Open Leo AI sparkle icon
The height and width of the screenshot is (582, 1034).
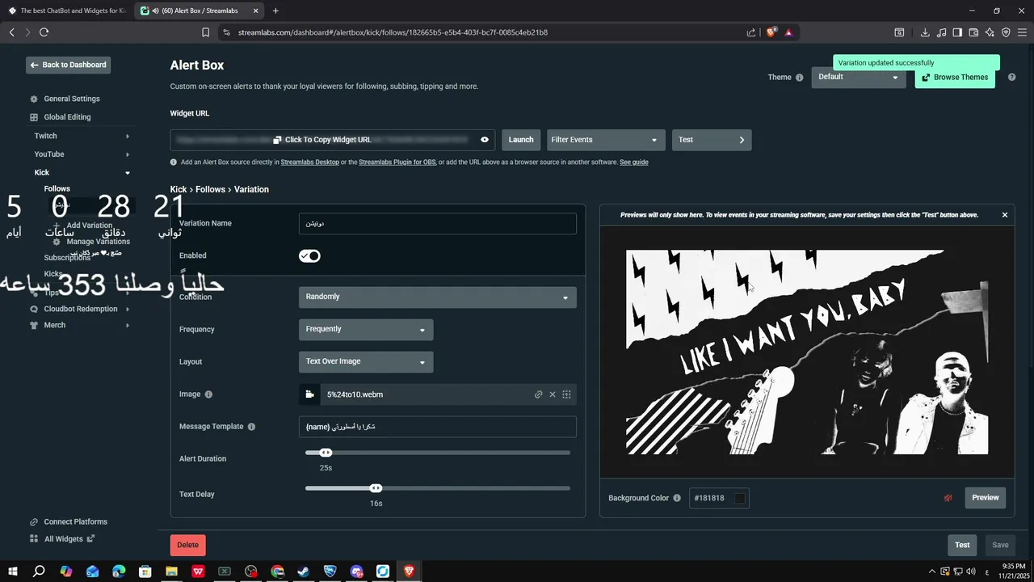coord(990,32)
